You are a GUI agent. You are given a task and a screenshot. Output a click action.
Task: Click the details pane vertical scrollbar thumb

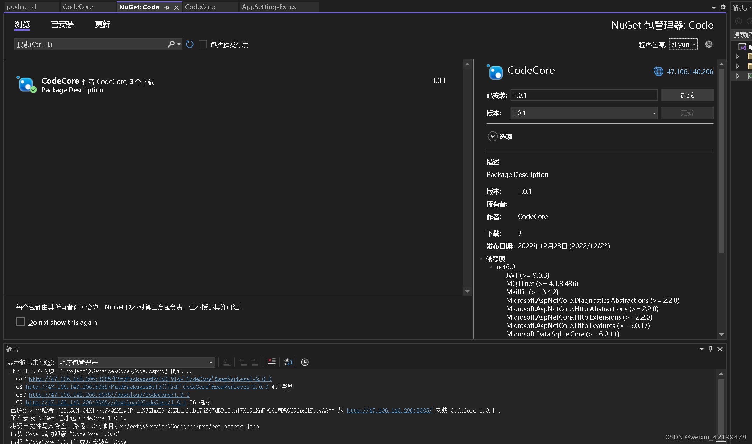[x=721, y=160]
